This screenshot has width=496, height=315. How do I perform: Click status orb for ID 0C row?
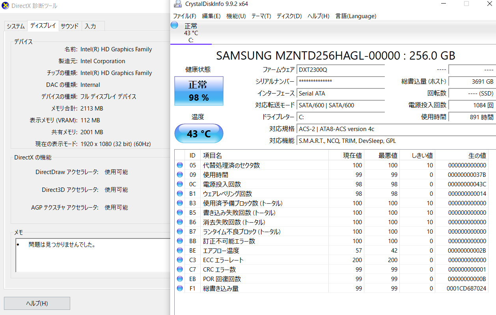point(180,184)
